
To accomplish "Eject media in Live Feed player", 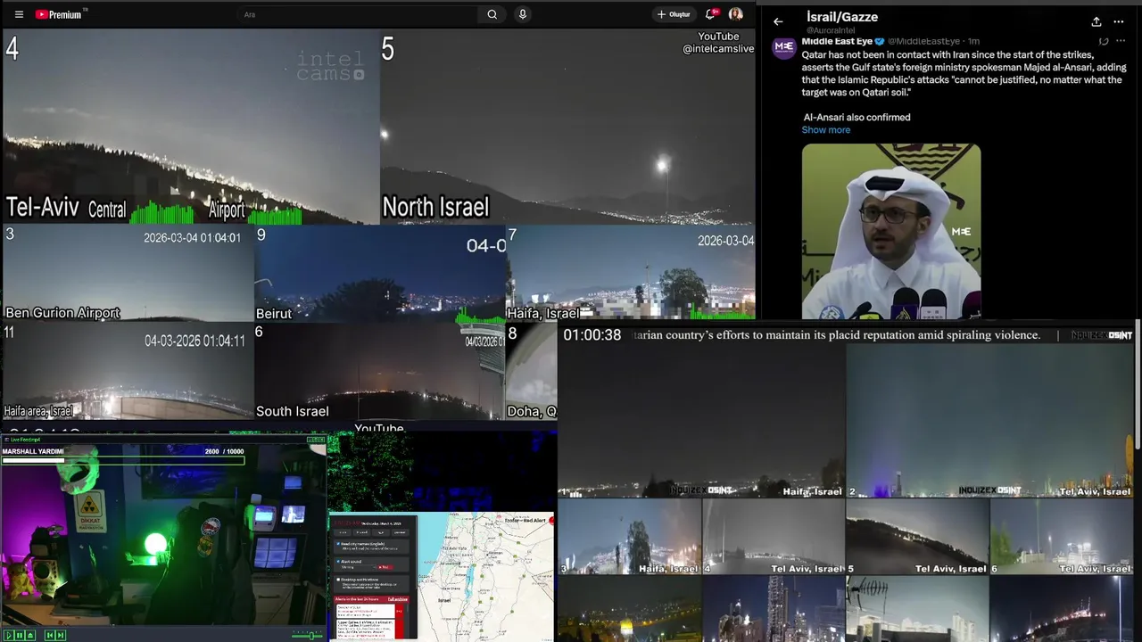I will tap(30, 636).
